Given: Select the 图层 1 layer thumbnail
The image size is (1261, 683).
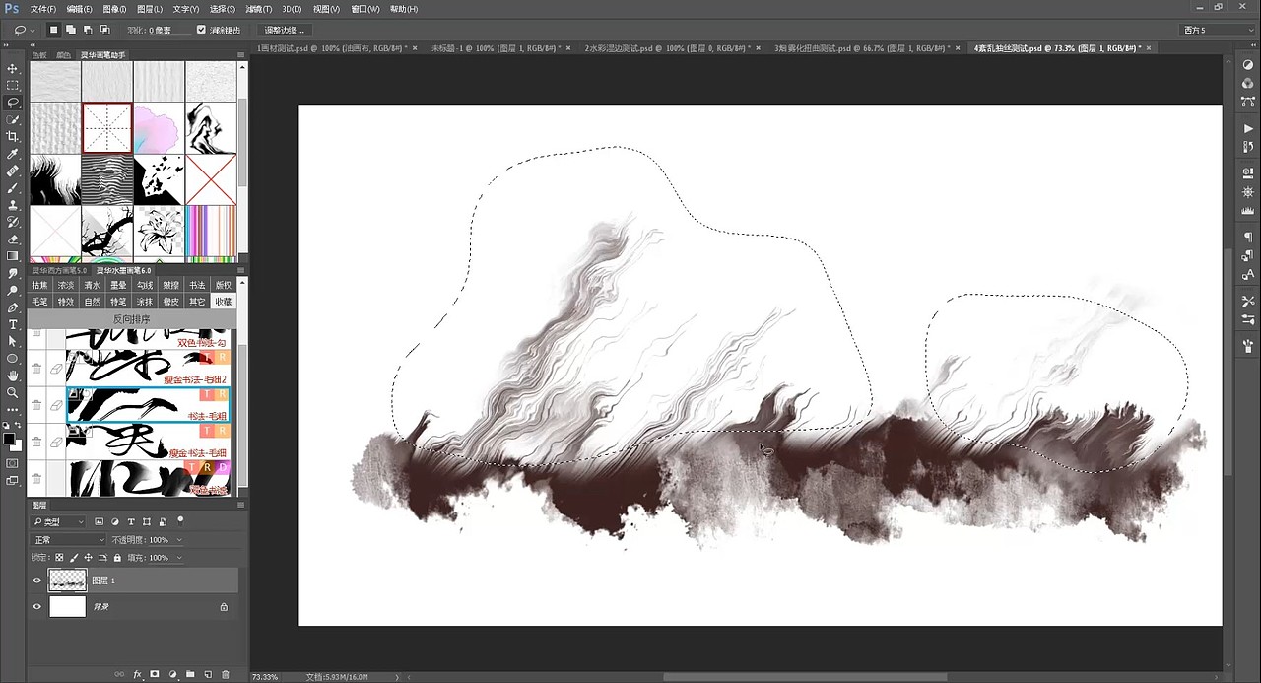Looking at the screenshot, I should coord(68,581).
